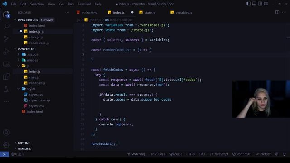Click unsaved dot on index.js tab
The image size is (290, 163).
pyautogui.click(x=132, y=12)
